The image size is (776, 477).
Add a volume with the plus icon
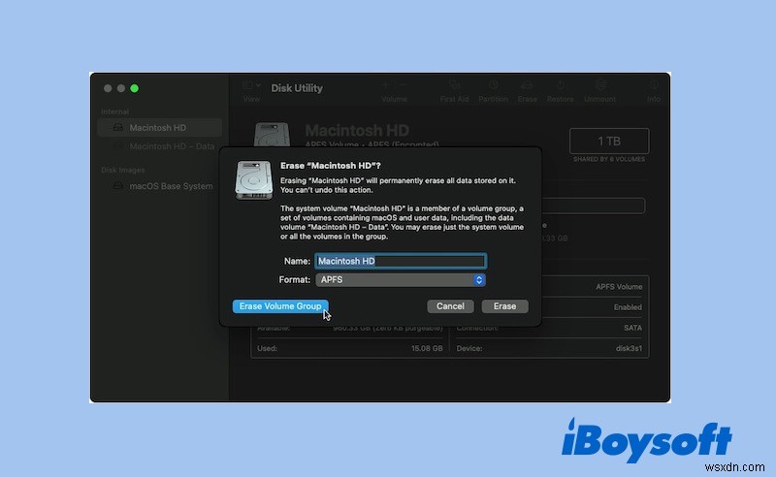[385, 85]
